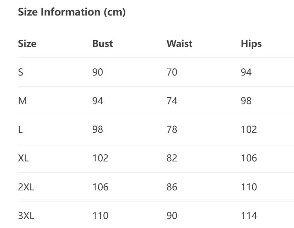The width and height of the screenshot is (294, 228).
Task: Select bust value 90 for size S
Action: [98, 72]
